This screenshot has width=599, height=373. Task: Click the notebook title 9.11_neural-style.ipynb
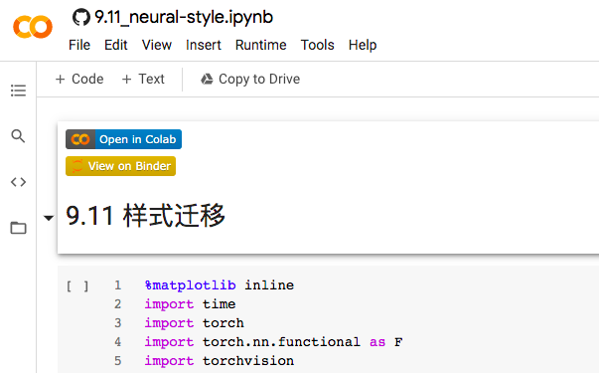[184, 17]
